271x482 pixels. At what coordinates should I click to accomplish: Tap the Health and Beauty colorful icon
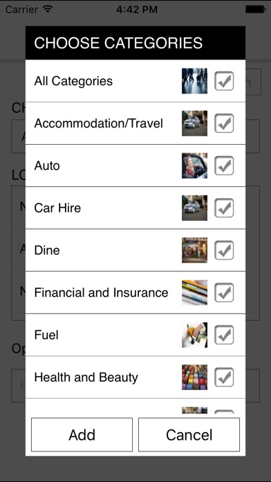(x=194, y=377)
